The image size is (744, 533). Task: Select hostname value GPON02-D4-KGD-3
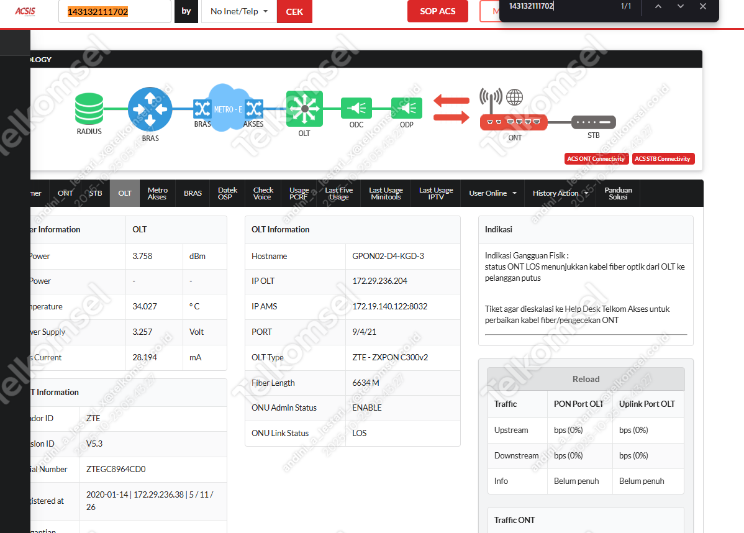tap(388, 256)
